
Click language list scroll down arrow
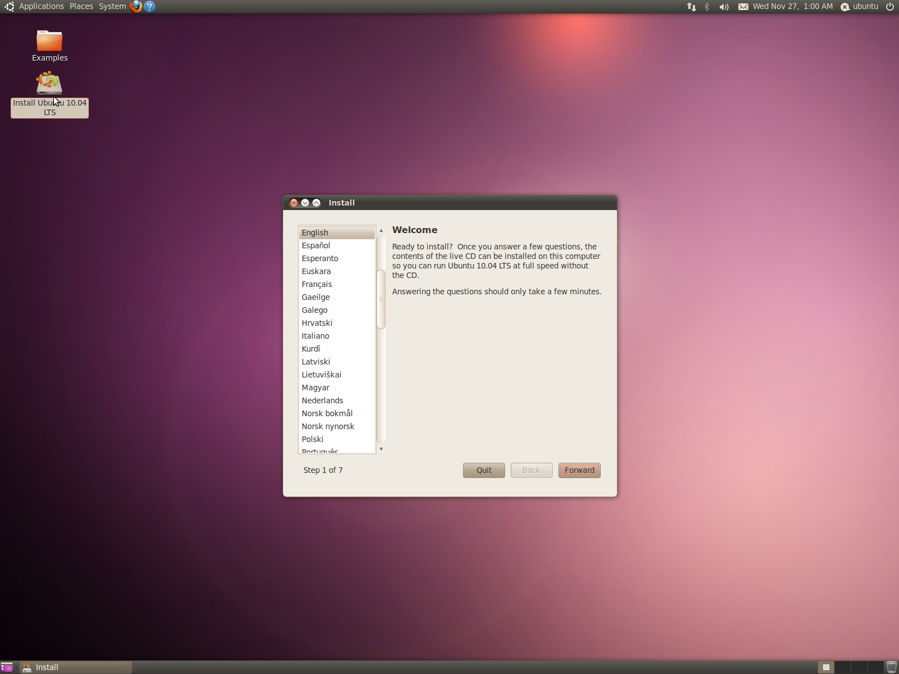click(x=381, y=449)
